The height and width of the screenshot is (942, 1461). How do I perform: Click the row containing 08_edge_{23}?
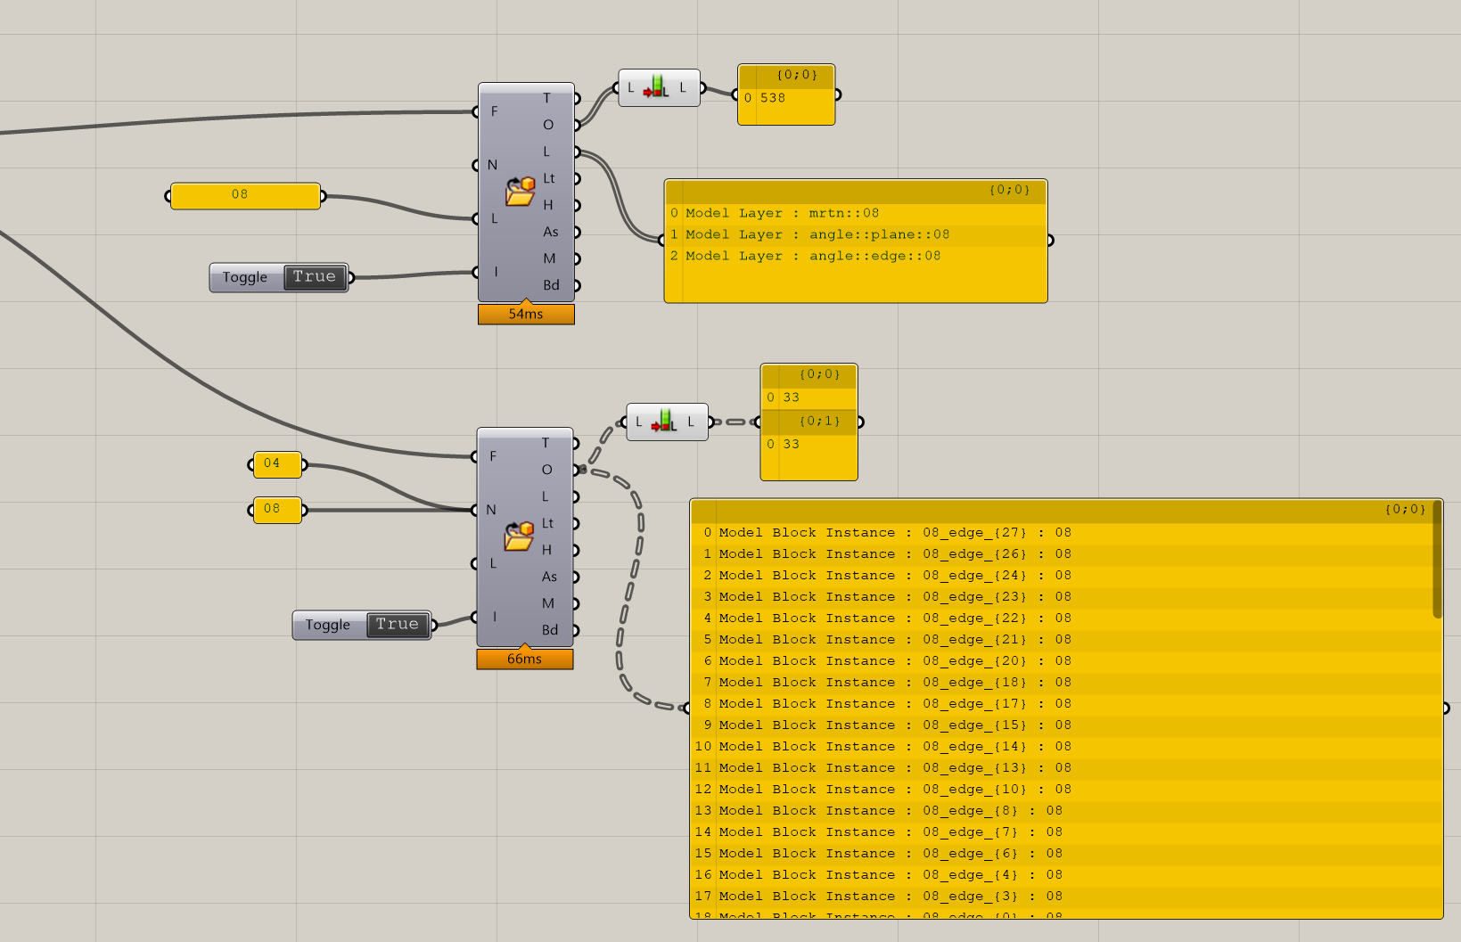pos(1063,597)
